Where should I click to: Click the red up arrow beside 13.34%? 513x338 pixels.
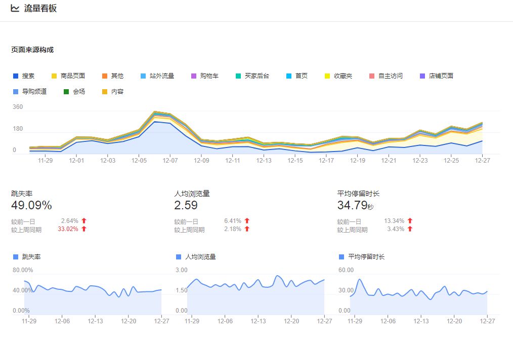410,221
